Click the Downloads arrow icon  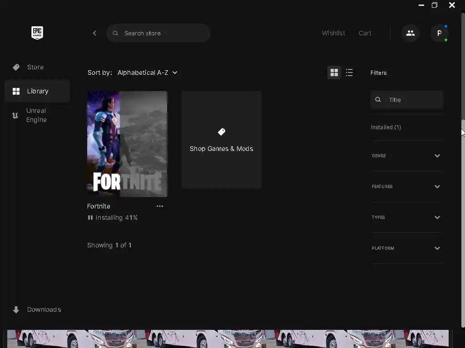pos(16,309)
